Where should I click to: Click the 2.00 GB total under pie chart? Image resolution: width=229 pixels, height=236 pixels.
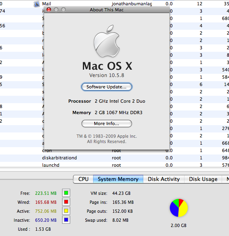[179, 225]
